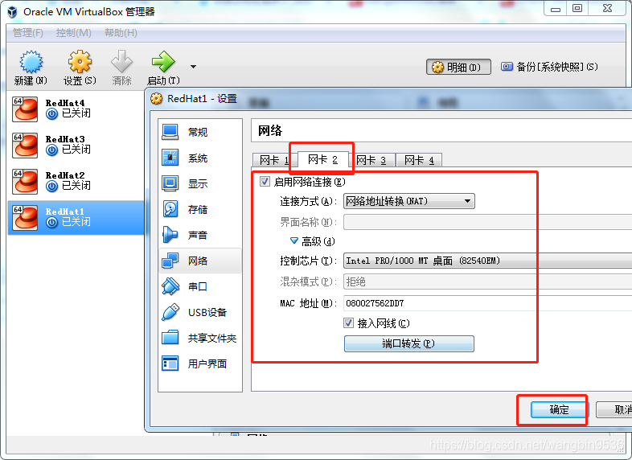Open the 共享文件夹 (Shared folders) icon
Screen dimensions: 632x460
[170, 338]
